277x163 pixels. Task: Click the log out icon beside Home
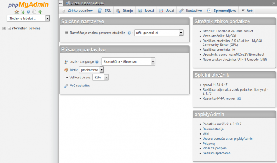pyautogui.click(x=23, y=12)
